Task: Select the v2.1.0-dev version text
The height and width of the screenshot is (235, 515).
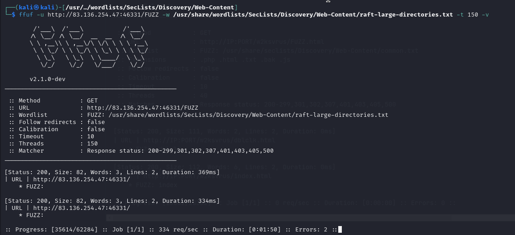Action: (x=47, y=79)
